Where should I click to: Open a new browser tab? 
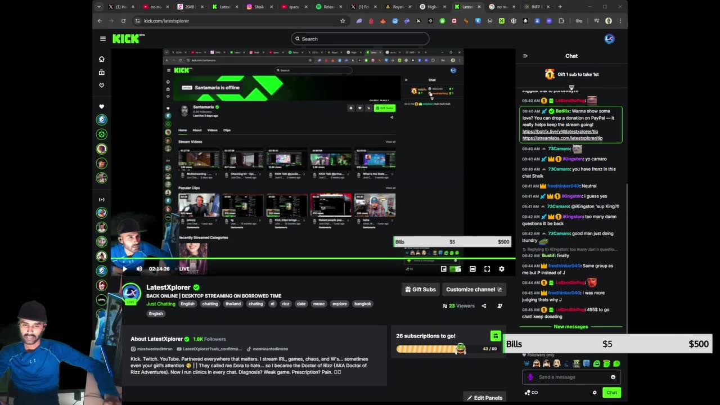point(560,7)
